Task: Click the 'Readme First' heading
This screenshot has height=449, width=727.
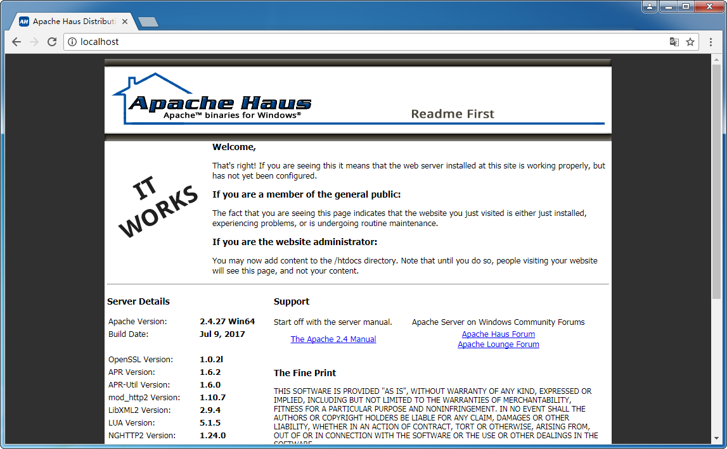Action: [453, 114]
